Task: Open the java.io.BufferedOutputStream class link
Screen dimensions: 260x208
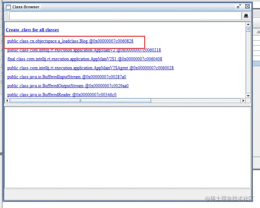Action: pos(68,86)
